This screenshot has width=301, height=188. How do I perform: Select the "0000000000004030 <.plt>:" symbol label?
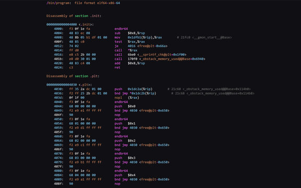pos(69,85)
